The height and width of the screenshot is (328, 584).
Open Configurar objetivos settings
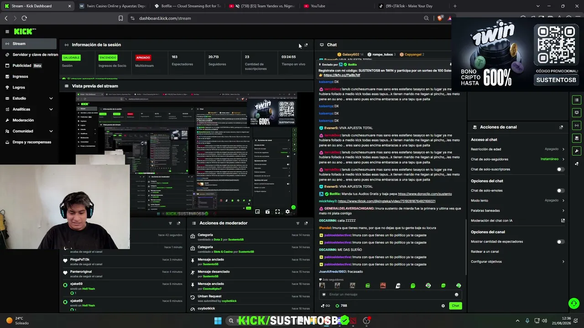click(x=518, y=261)
